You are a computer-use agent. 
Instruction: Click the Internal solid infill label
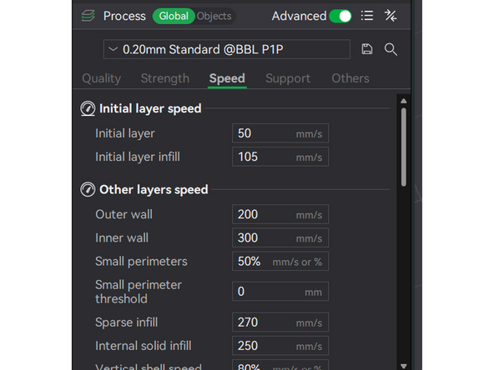click(x=143, y=346)
